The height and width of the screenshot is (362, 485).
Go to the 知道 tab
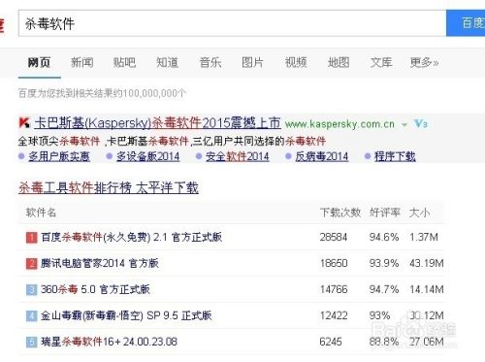pos(167,62)
